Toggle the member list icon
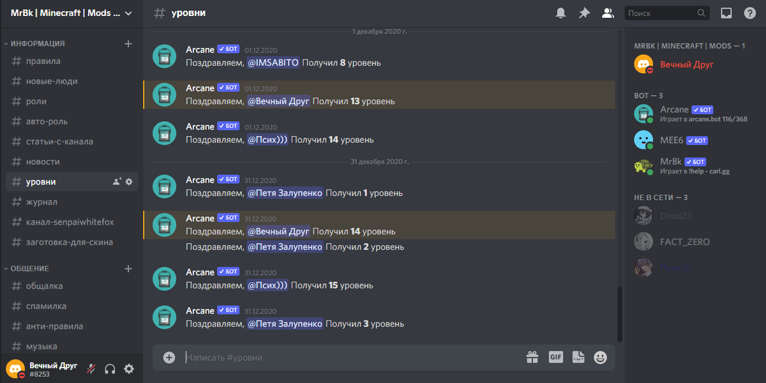This screenshot has width=766, height=383. point(608,13)
